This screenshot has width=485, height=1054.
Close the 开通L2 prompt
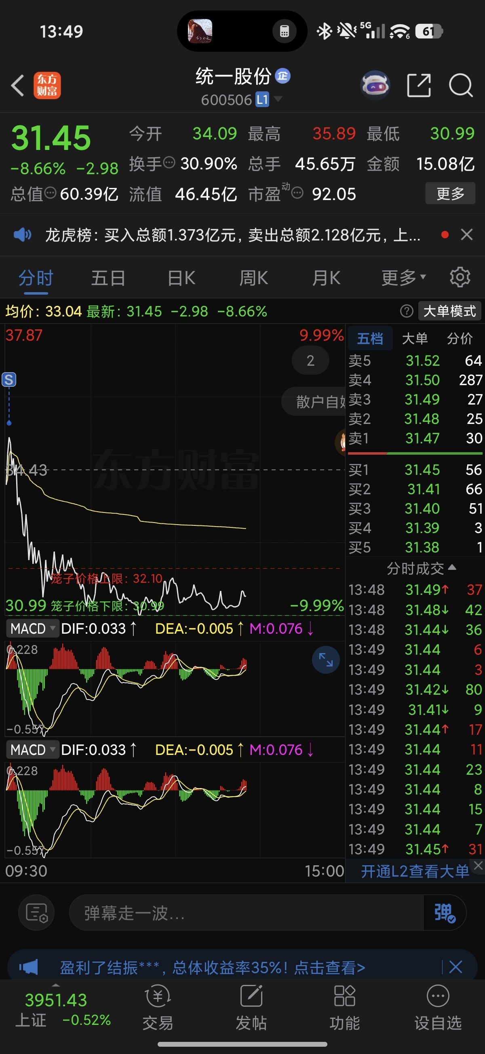pyautogui.click(x=478, y=865)
